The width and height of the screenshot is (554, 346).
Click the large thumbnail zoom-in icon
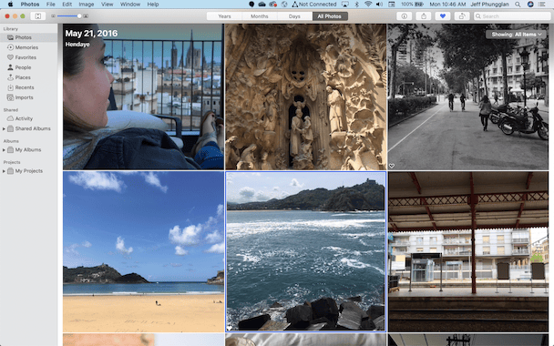tap(86, 16)
